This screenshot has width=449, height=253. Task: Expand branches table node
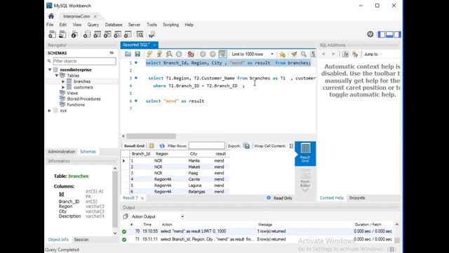[63, 82]
